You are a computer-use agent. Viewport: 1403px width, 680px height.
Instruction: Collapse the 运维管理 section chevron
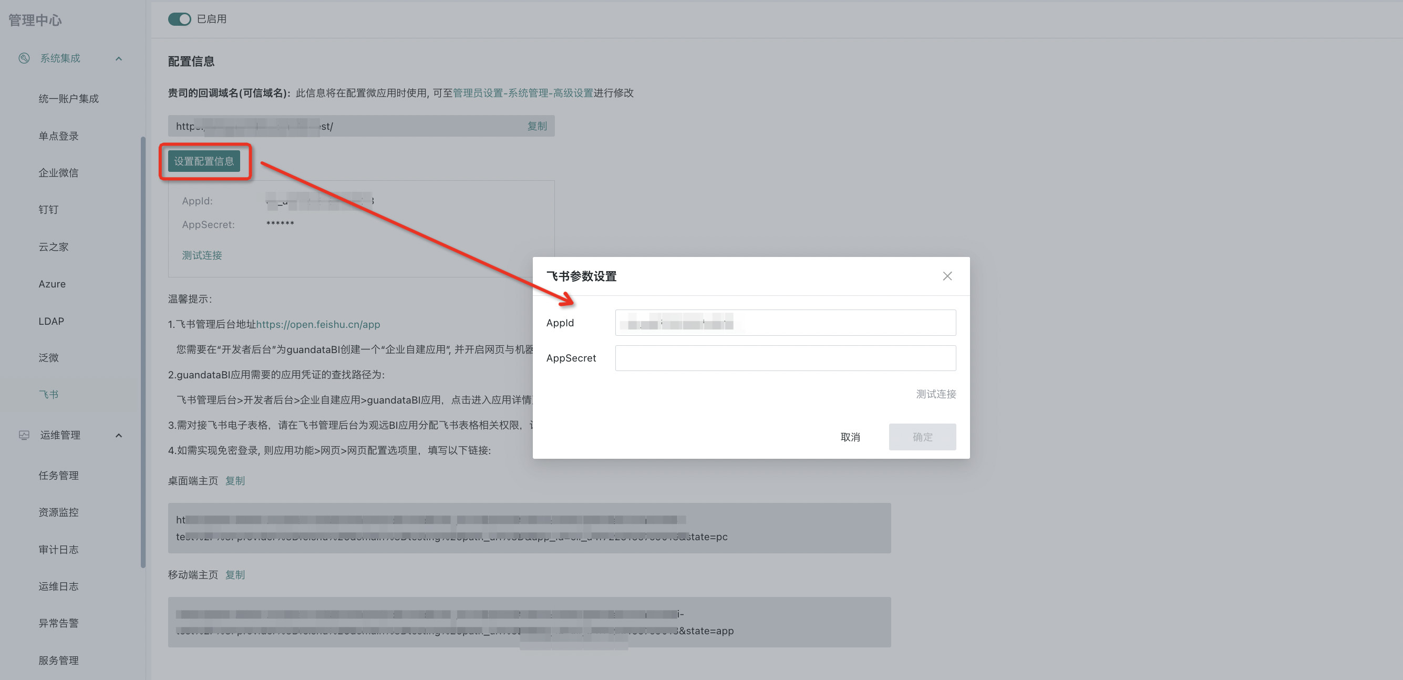[119, 435]
